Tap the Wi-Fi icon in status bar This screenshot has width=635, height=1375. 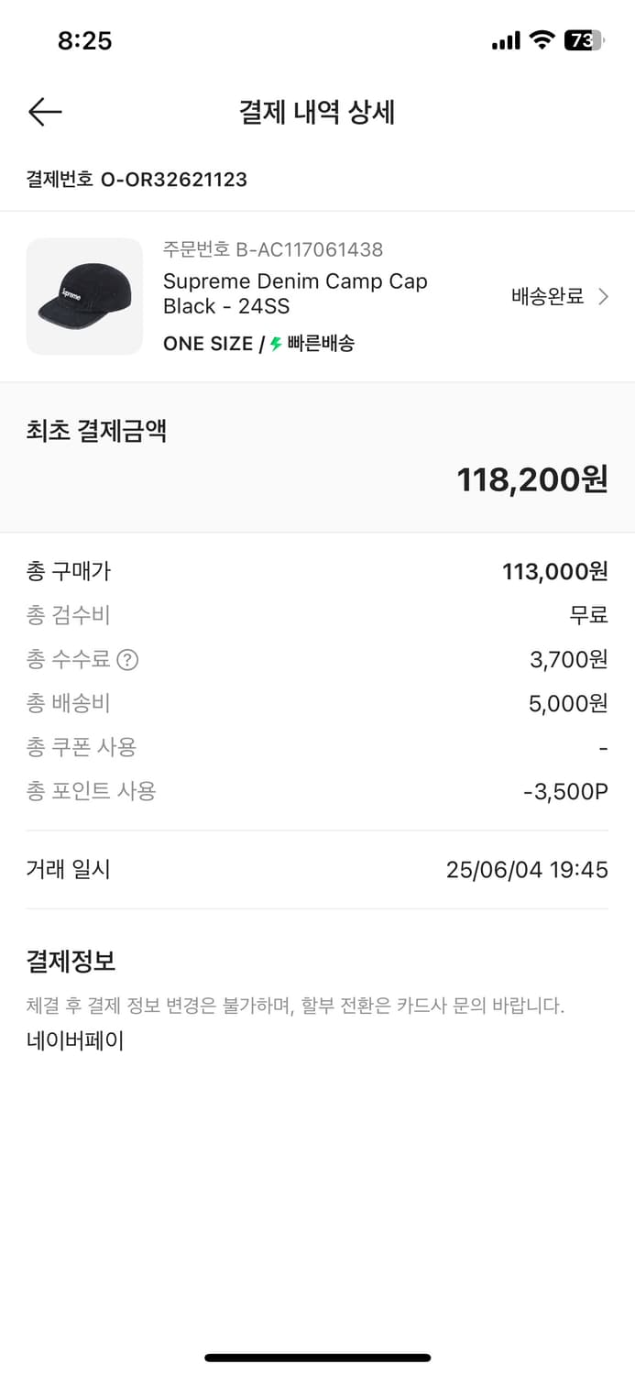tap(542, 40)
